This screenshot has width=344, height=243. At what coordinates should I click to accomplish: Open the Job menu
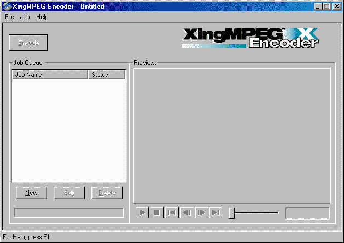tap(25, 17)
